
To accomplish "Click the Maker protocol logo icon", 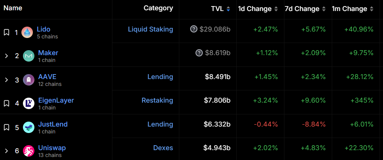I will [x=29, y=56].
